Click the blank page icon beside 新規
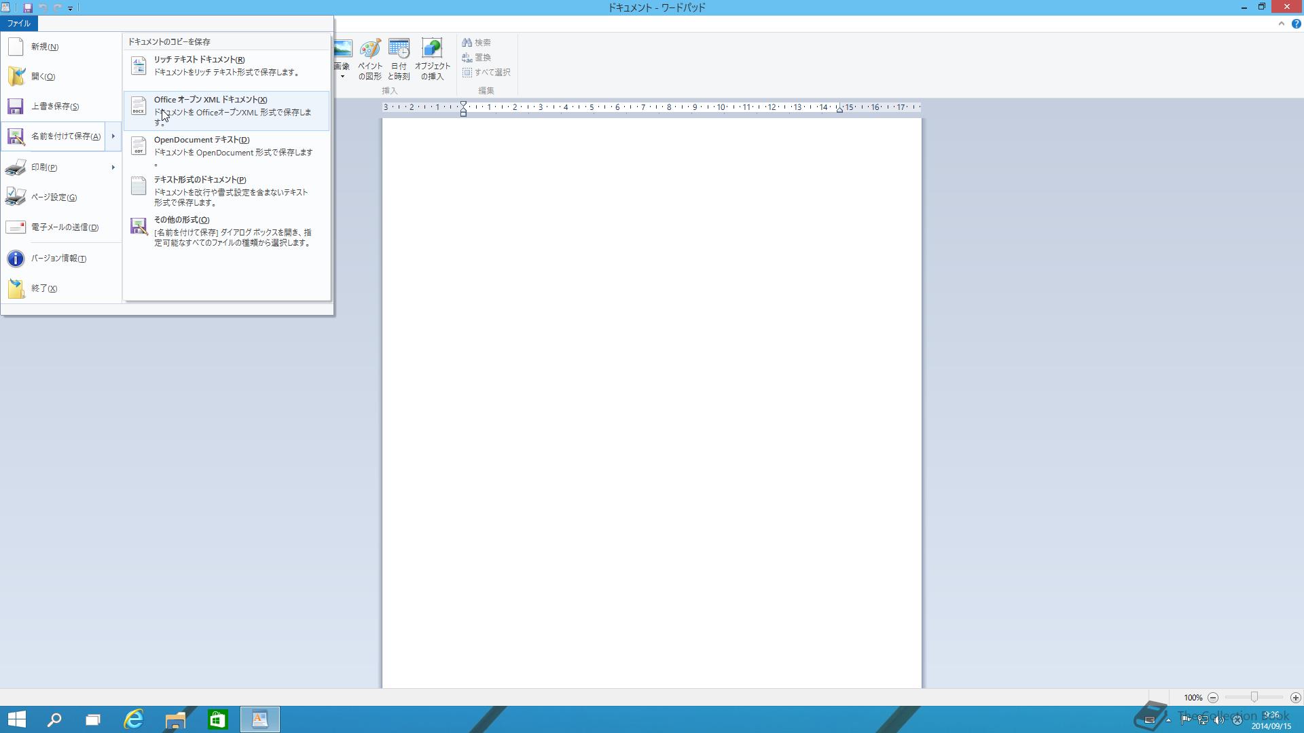The image size is (1304, 733). pyautogui.click(x=16, y=47)
